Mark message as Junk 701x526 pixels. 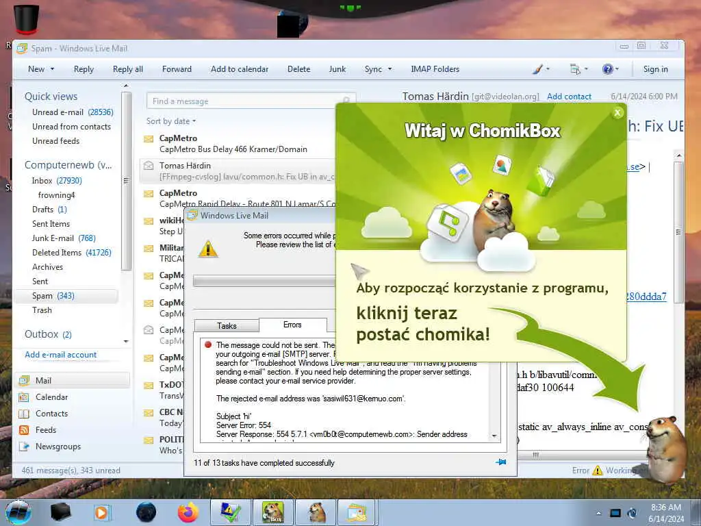(x=337, y=69)
